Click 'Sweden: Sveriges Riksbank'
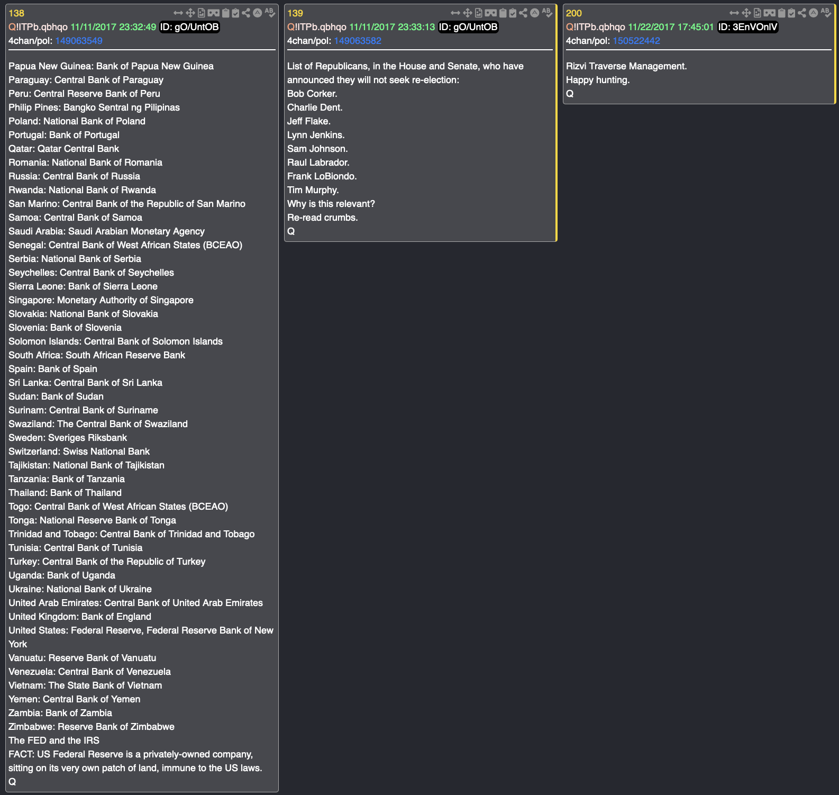The image size is (839, 795). click(x=68, y=438)
